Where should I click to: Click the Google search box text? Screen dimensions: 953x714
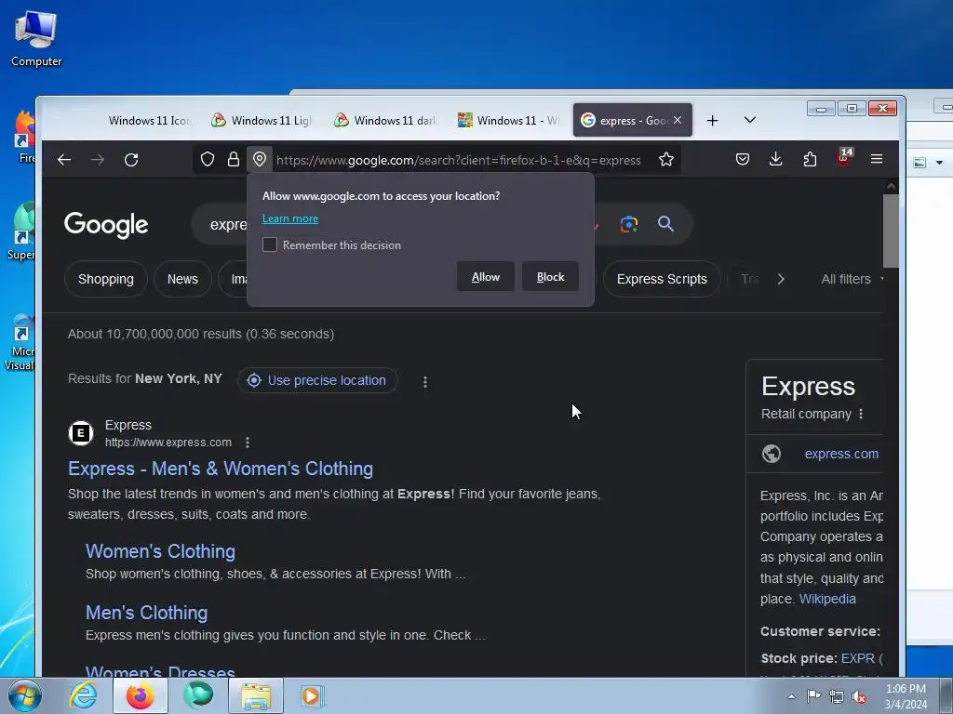coord(229,225)
